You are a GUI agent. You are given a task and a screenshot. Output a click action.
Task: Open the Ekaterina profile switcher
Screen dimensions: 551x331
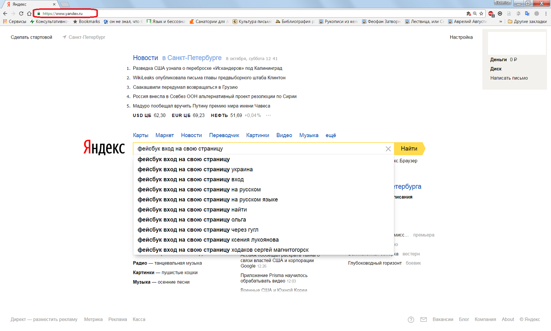click(503, 3)
